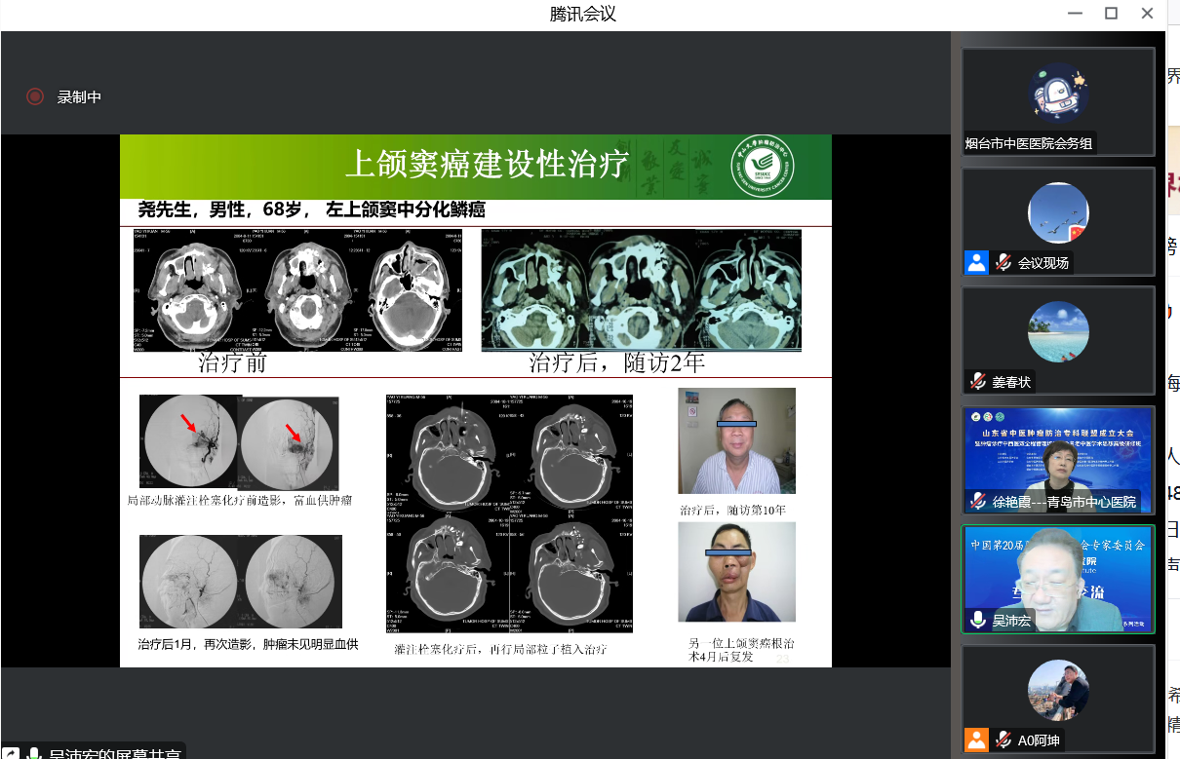This screenshot has width=1180, height=759.
Task: Click the muted mic icon for 徐艳霞---青岛市中心医院
Action: [x=976, y=502]
